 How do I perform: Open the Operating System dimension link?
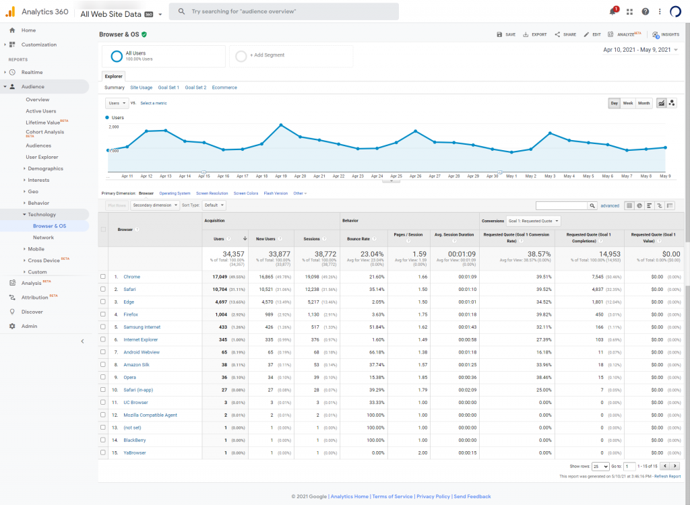click(x=175, y=193)
